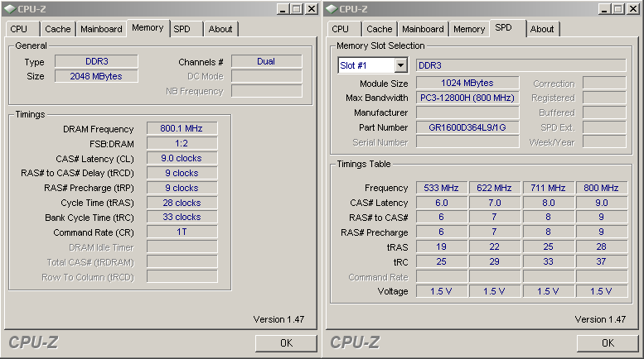
Task: Click OK button in left Memory window
Action: [x=286, y=343]
